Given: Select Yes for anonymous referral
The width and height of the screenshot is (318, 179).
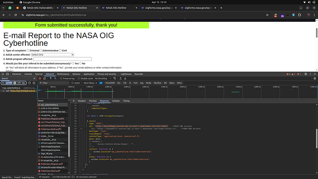Looking at the screenshot, I should click(73, 63).
